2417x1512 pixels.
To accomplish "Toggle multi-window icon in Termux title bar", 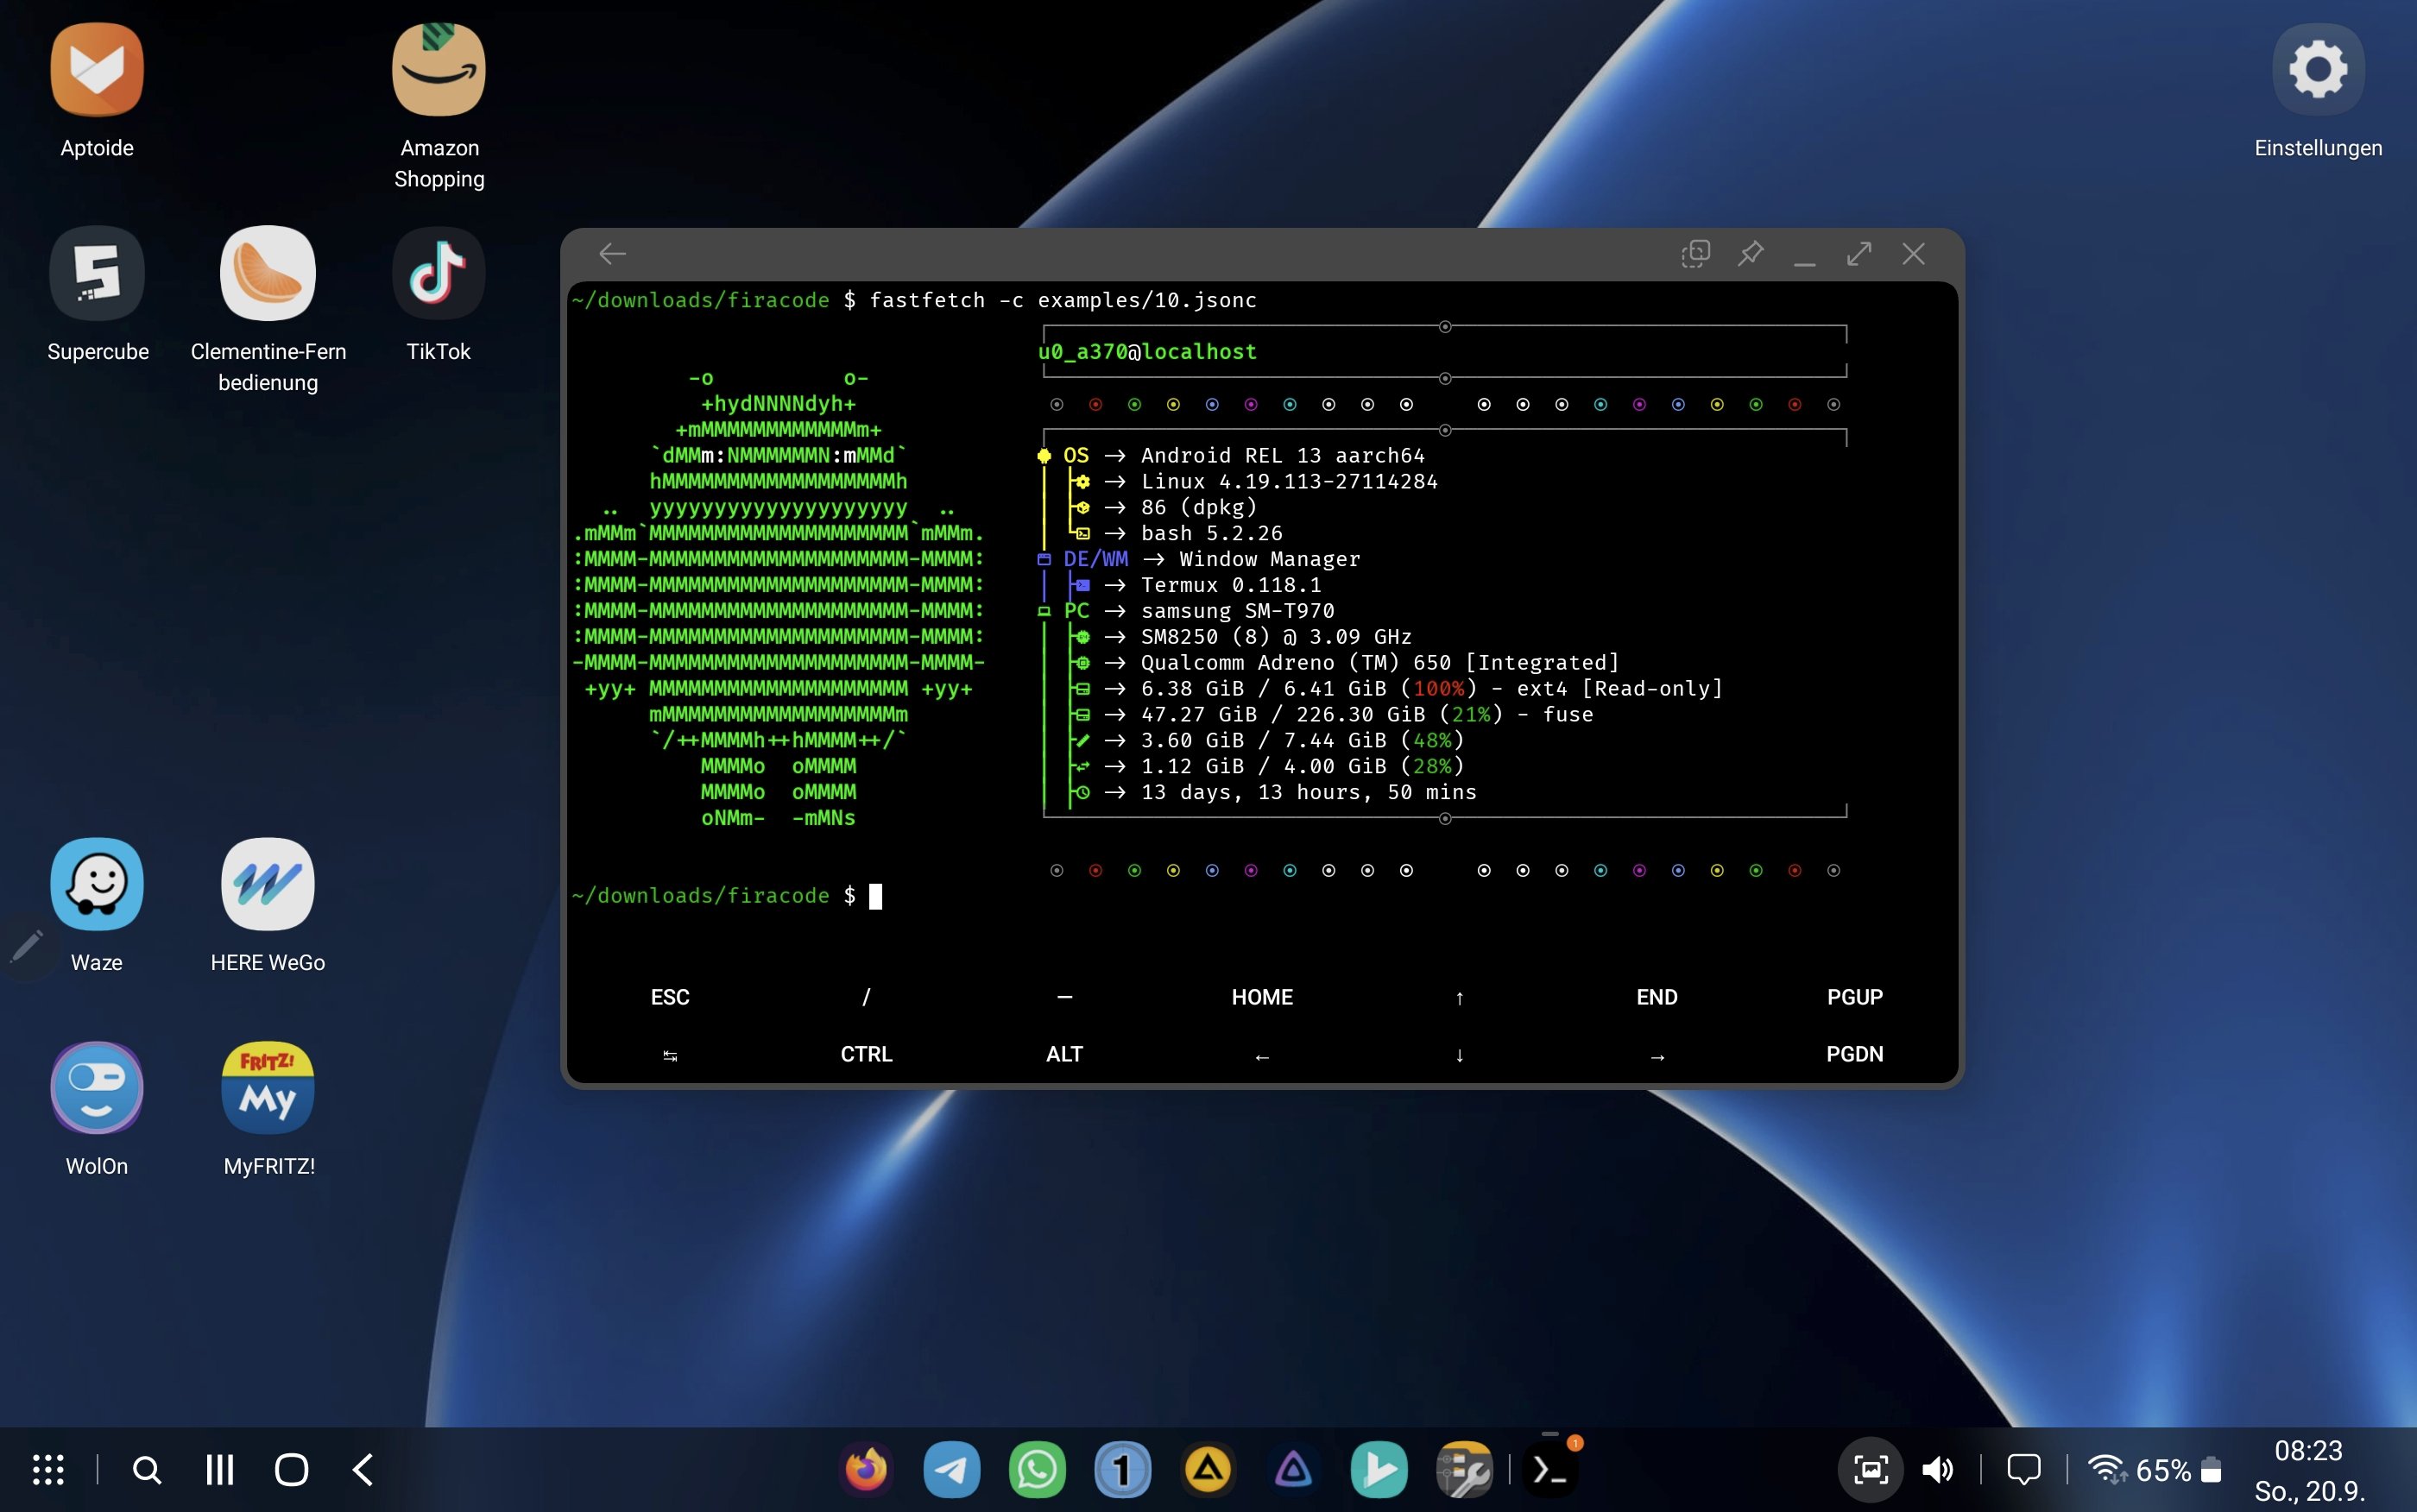I will 1695,254.
